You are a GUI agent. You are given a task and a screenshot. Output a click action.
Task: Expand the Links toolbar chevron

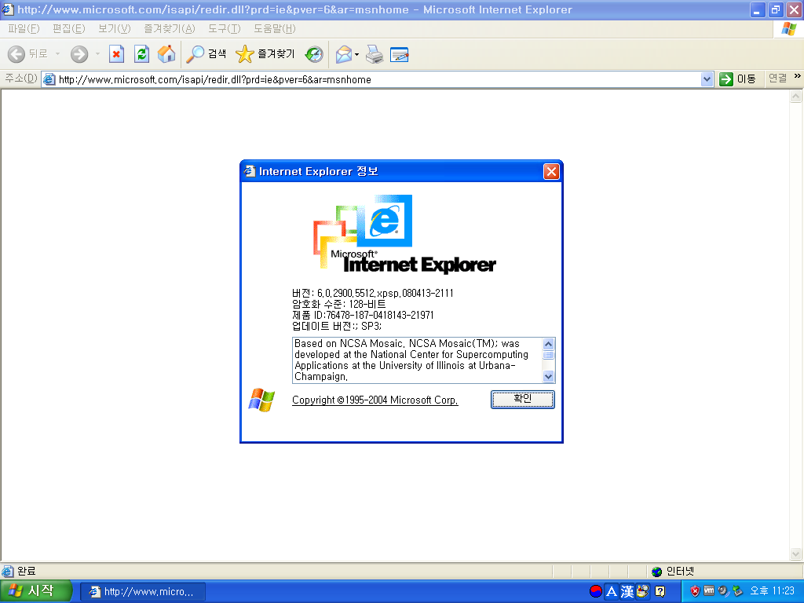(797, 76)
